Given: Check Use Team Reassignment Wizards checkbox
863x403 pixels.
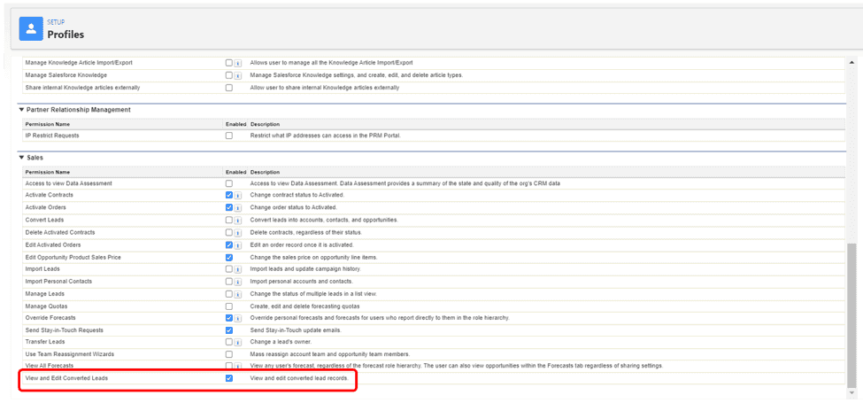Looking at the screenshot, I should pyautogui.click(x=229, y=354).
